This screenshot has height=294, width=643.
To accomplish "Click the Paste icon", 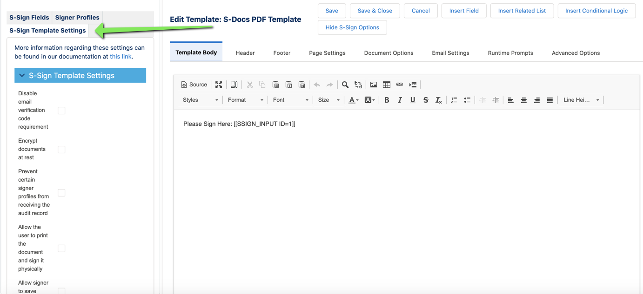I will 275,85.
